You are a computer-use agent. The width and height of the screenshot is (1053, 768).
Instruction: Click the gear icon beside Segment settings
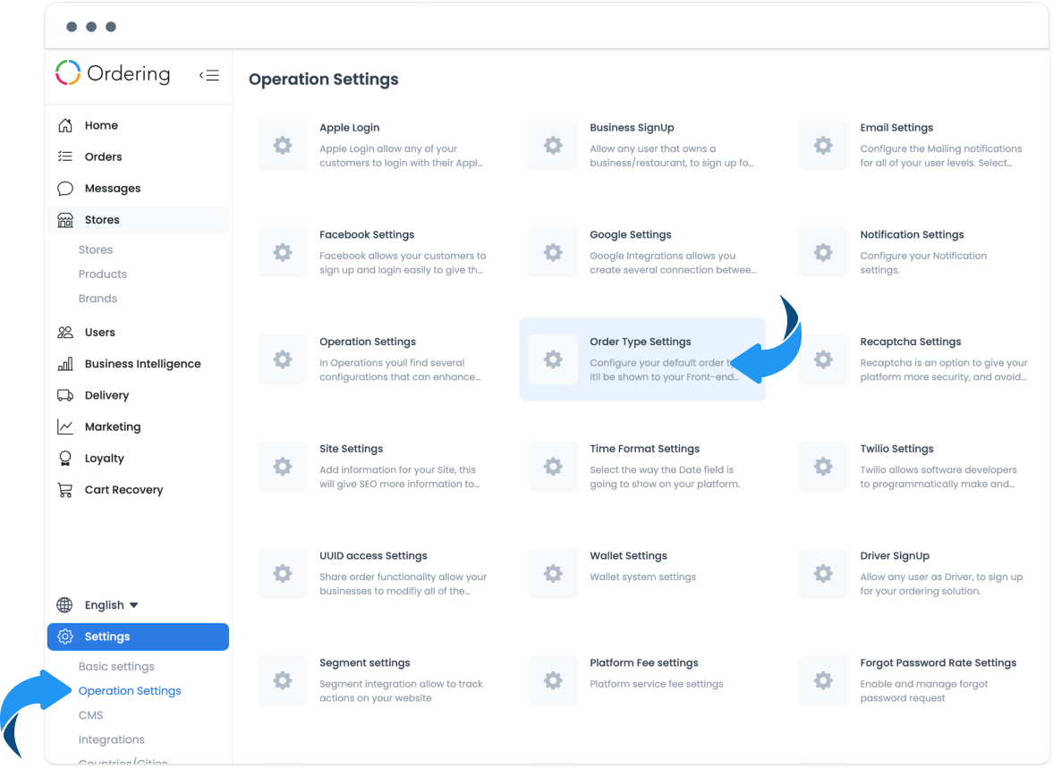(x=283, y=680)
